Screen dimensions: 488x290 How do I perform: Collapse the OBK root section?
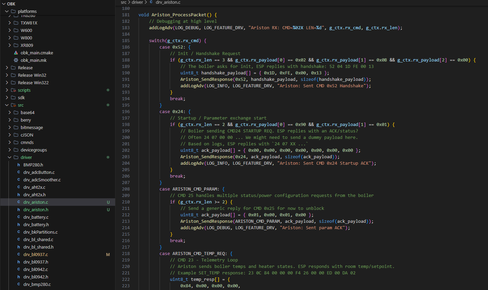(4, 4)
